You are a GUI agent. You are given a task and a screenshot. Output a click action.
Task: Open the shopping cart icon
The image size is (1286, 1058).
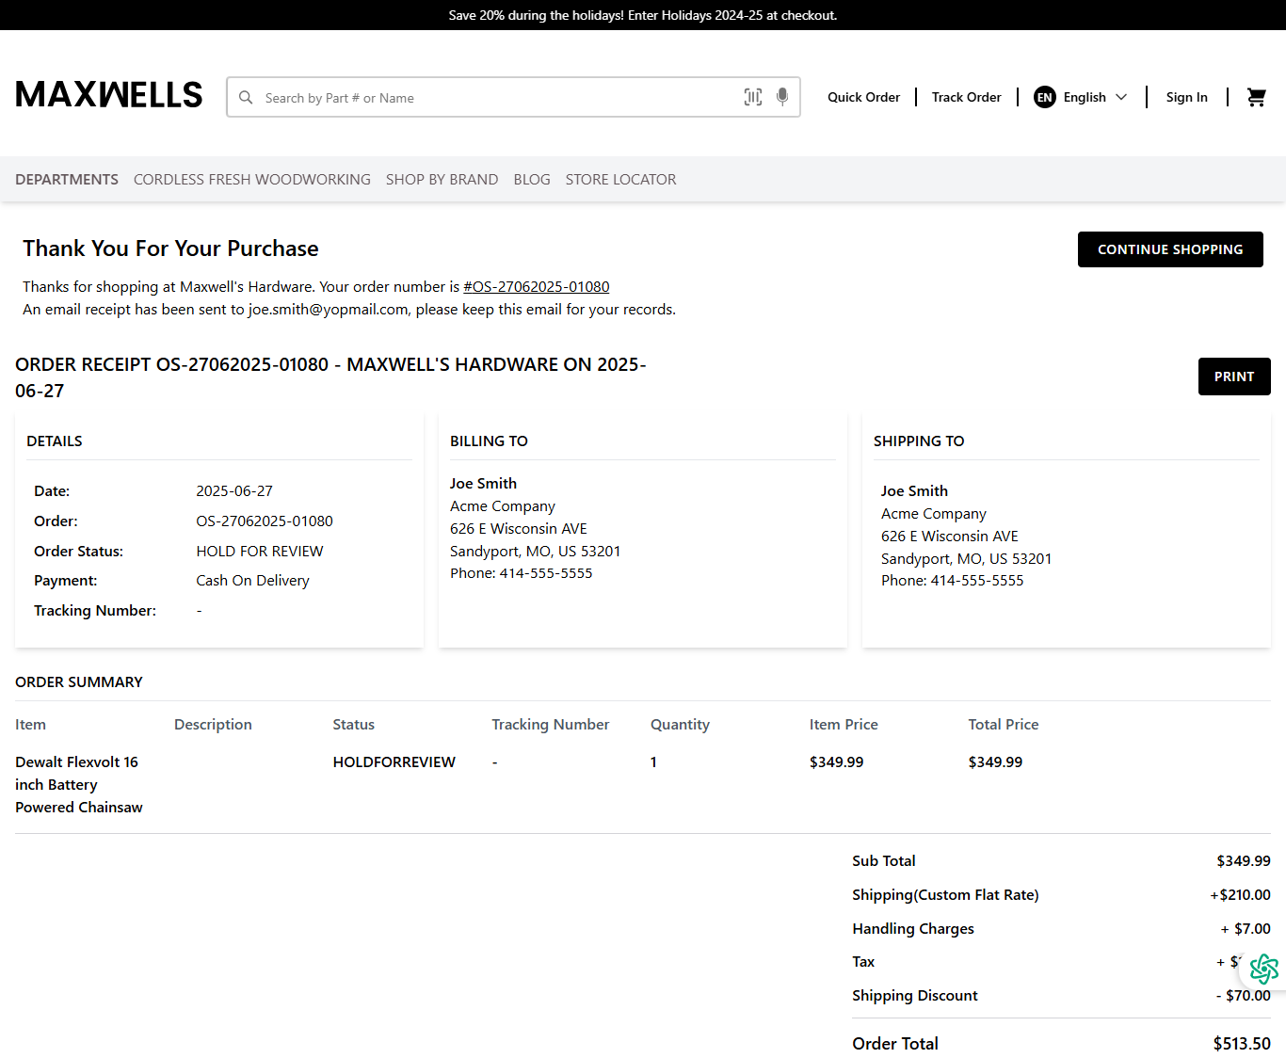[1256, 97]
